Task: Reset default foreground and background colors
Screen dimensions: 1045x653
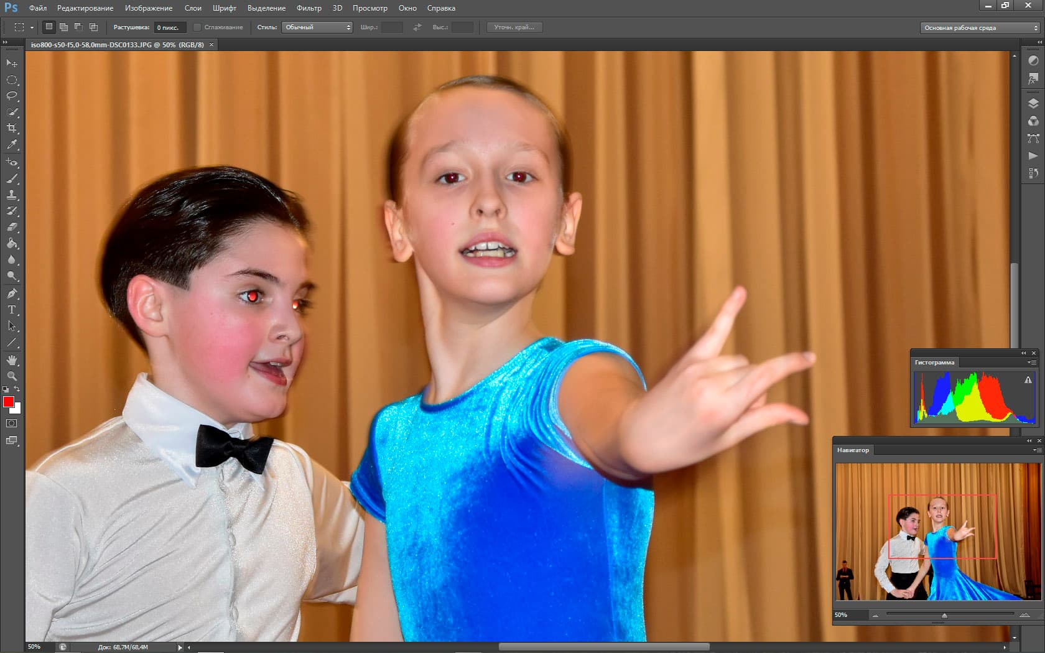Action: 6,389
